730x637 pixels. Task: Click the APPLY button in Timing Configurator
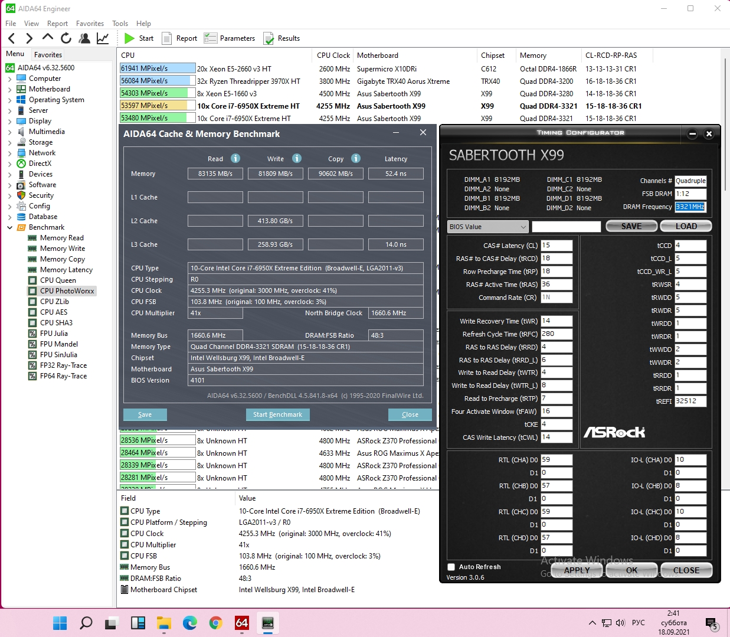click(x=577, y=570)
